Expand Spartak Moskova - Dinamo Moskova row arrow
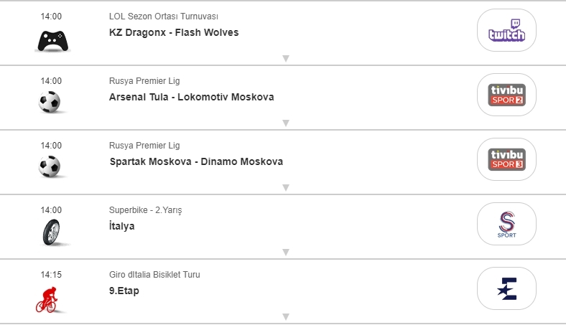 click(285, 187)
